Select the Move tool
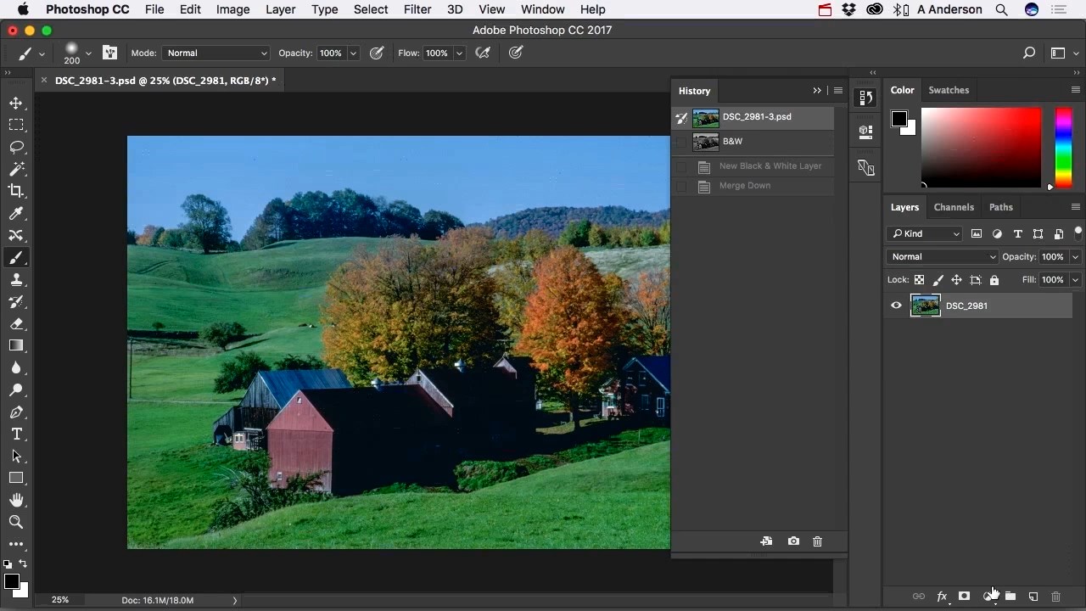 click(16, 103)
